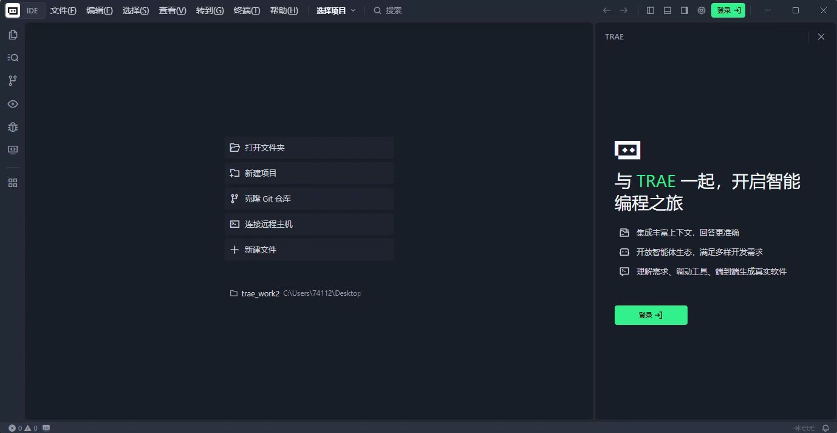The height and width of the screenshot is (433, 837).
Task: Toggle the bottom panel layout
Action: (668, 10)
